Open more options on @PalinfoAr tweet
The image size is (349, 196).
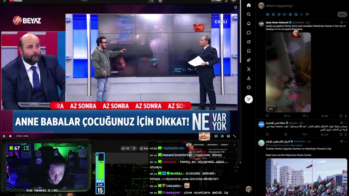pos(346,142)
